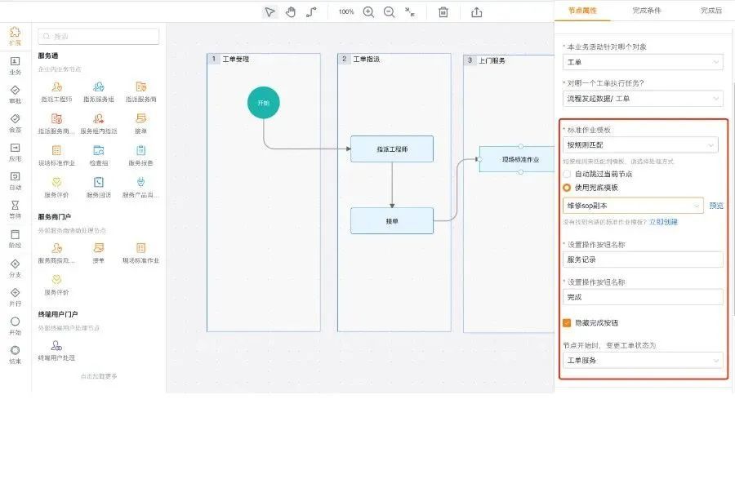
Task: Click the 100% zoom level indicator
Action: [x=346, y=11]
